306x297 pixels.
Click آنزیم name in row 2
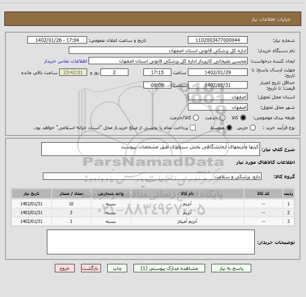coord(187,212)
